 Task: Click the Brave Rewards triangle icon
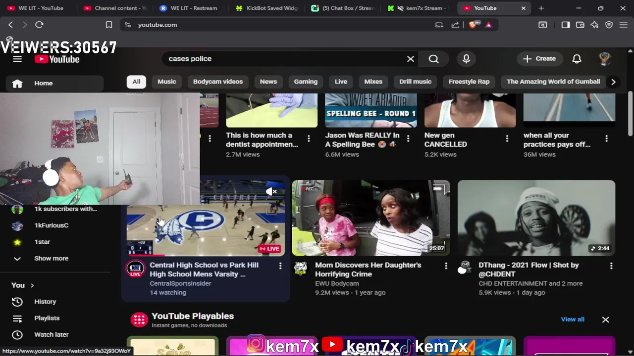click(x=489, y=25)
